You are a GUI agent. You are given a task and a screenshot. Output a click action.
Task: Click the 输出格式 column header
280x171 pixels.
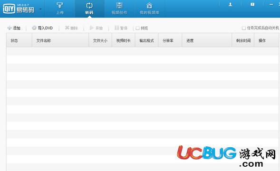(x=146, y=40)
